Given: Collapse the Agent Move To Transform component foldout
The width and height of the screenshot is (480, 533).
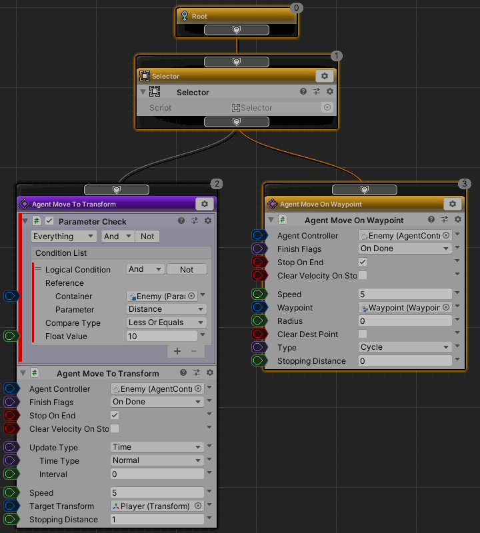Looking at the screenshot, I should click(x=24, y=373).
